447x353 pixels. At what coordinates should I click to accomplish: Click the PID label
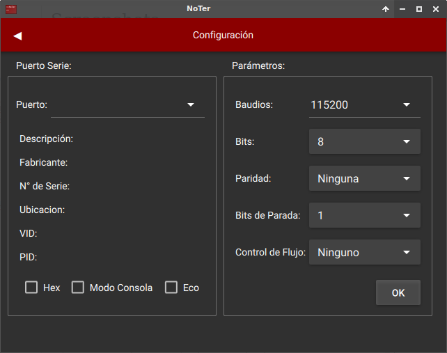[x=29, y=257]
